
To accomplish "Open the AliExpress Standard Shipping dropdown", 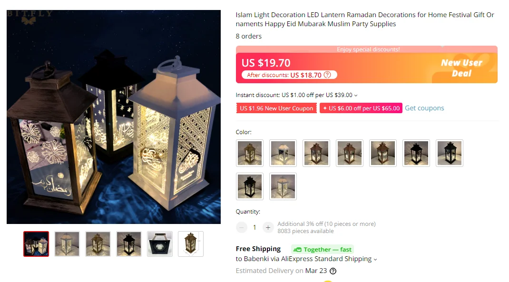I will coord(375,259).
